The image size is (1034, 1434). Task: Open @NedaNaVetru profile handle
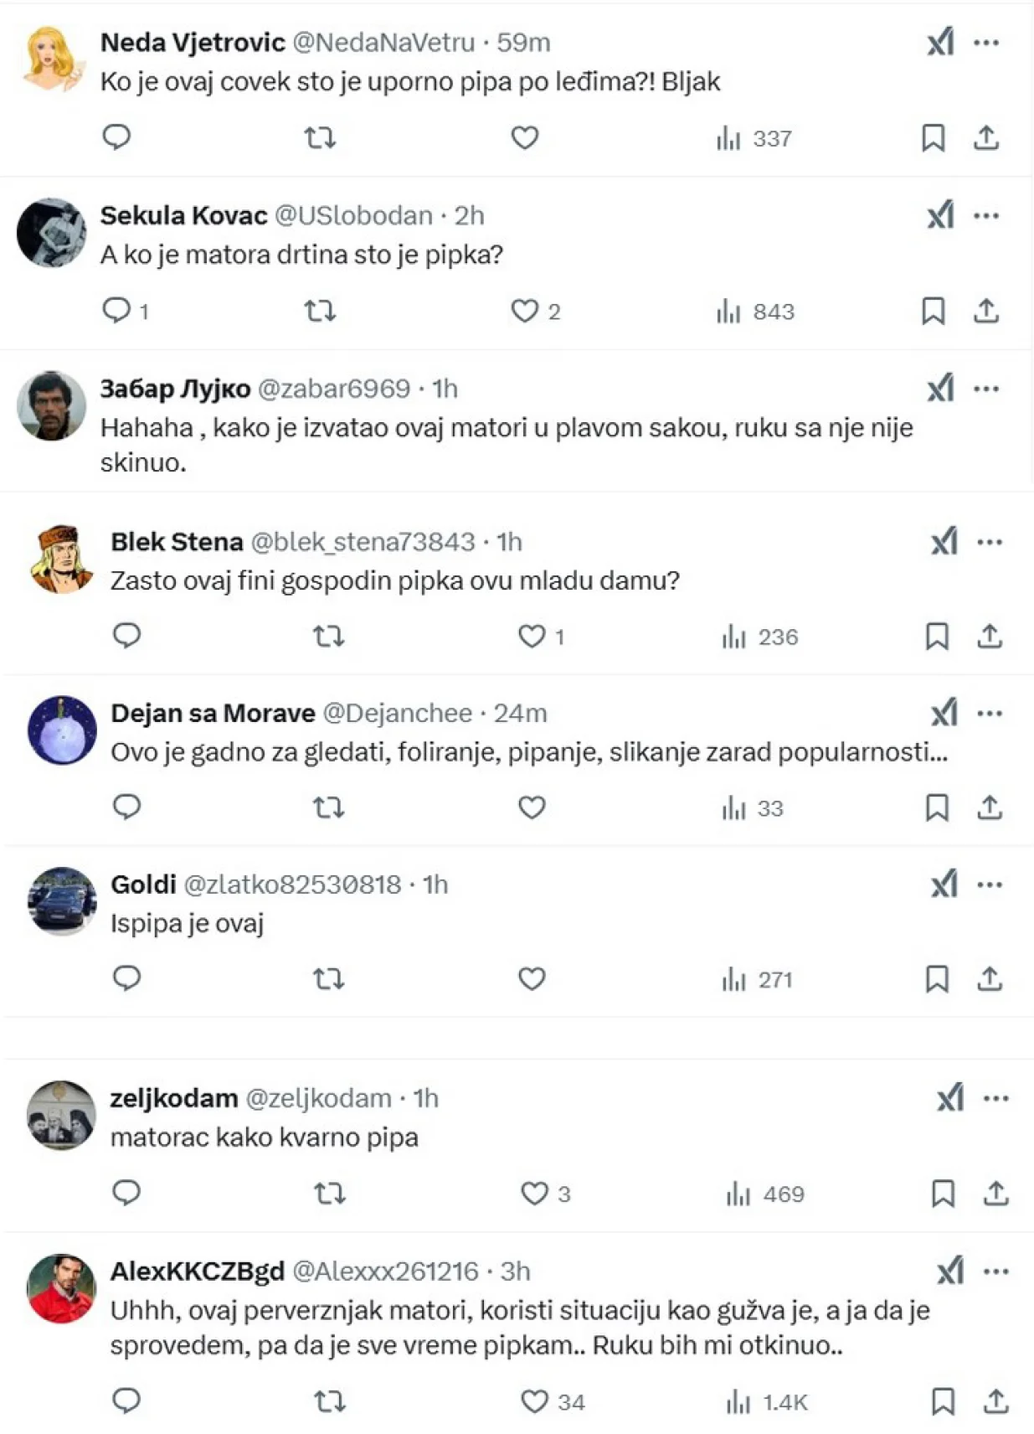[383, 42]
